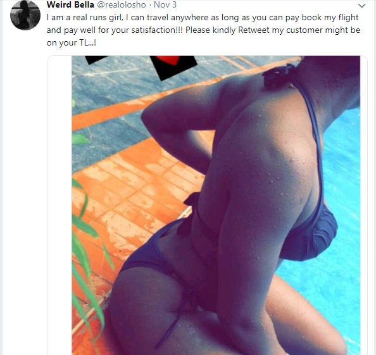
Task: Expand the attached pool photo
Action: (216, 205)
